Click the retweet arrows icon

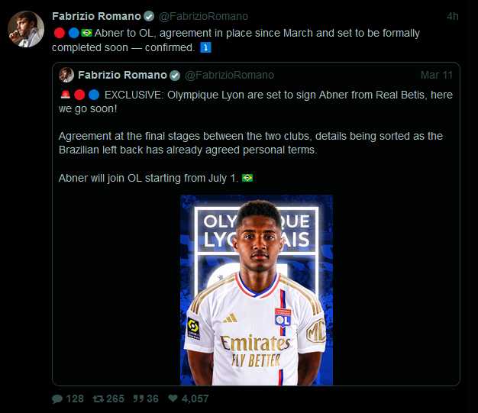99,398
